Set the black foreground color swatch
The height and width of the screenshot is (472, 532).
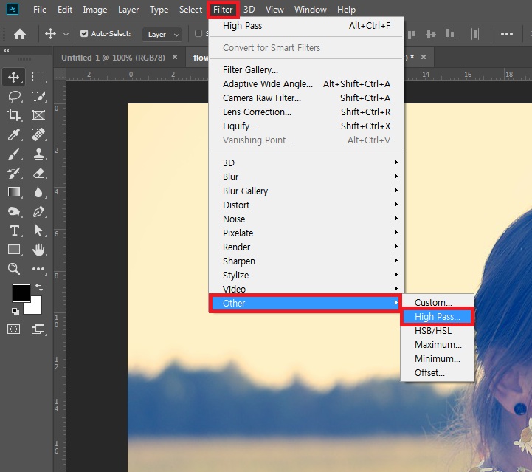pos(21,293)
